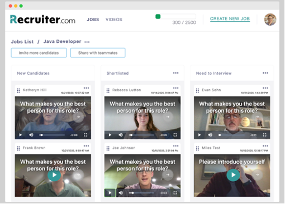
Task: Open fullscreen on Rebecca Lutton's video
Action: pos(175,135)
